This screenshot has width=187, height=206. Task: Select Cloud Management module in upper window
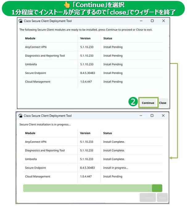coord(93,82)
